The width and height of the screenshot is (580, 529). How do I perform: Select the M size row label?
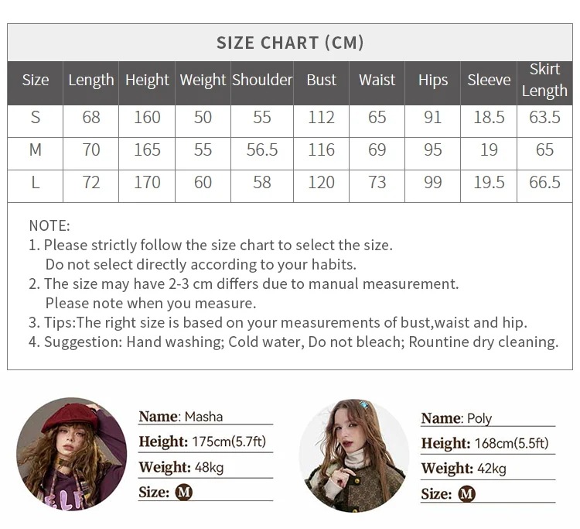point(35,150)
